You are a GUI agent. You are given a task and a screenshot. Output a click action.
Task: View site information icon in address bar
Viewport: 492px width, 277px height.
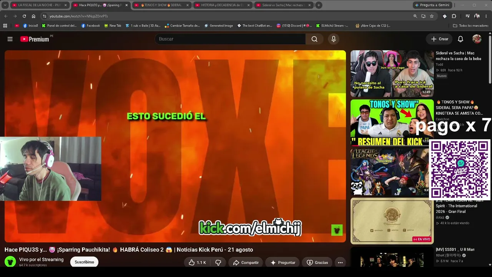click(x=44, y=16)
